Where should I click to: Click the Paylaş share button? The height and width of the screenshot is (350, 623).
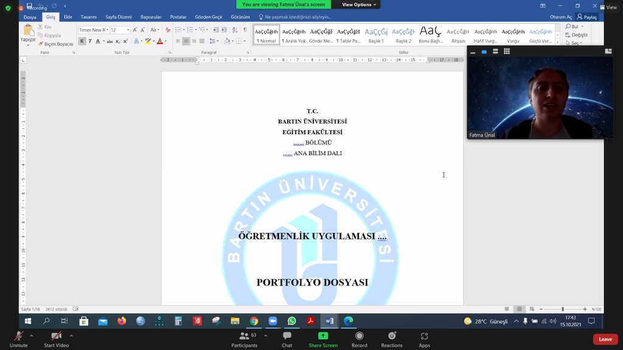click(x=587, y=17)
